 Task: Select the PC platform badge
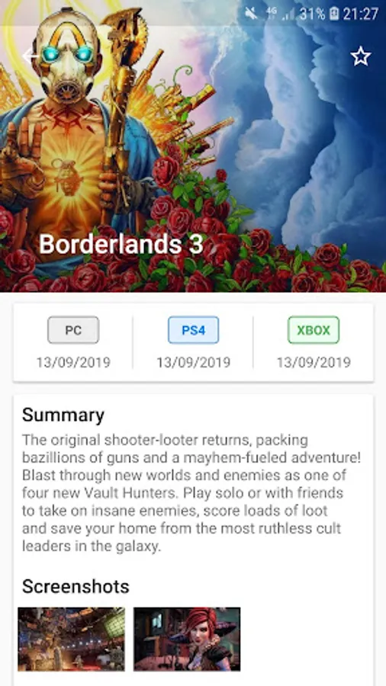73,330
